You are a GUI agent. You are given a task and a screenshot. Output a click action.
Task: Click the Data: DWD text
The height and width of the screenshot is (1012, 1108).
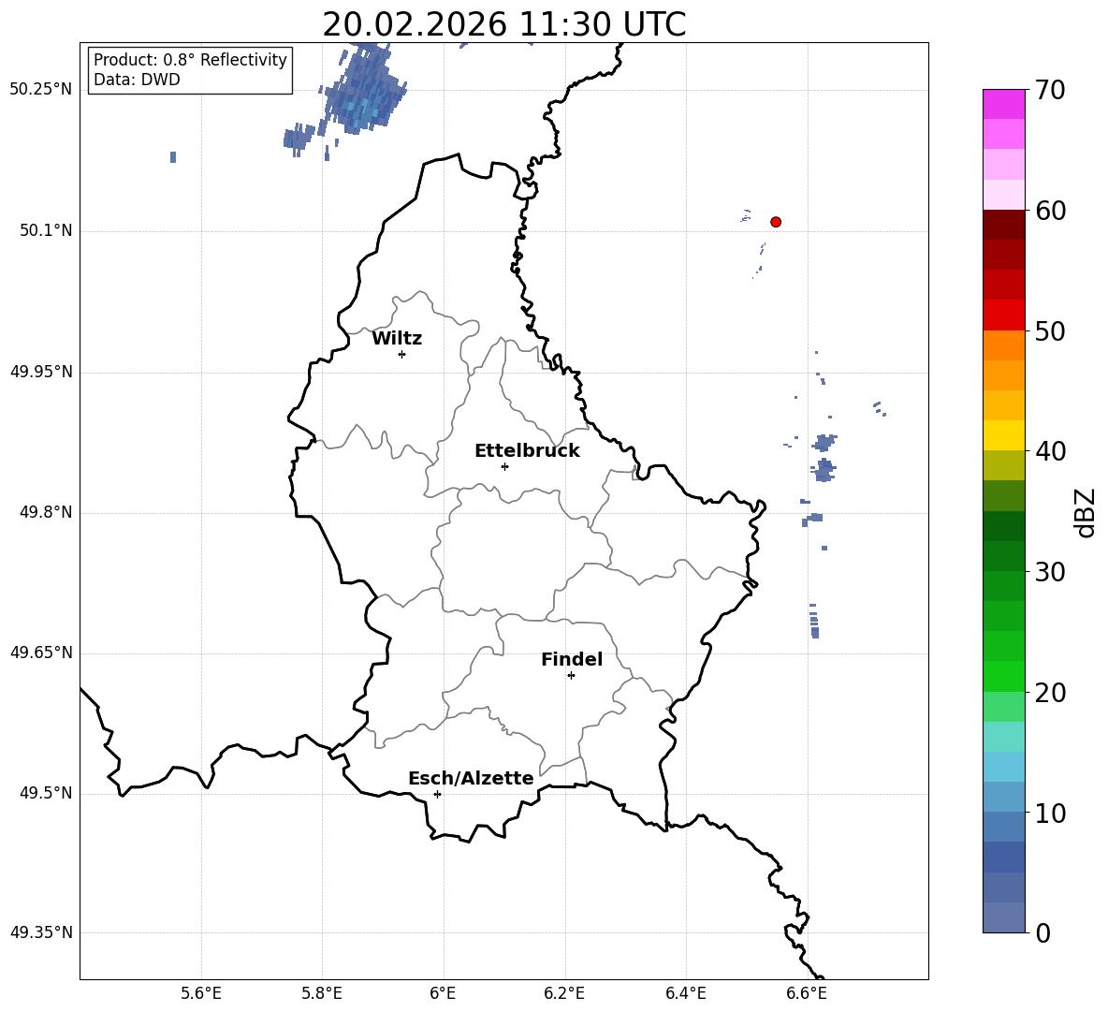pyautogui.click(x=137, y=80)
